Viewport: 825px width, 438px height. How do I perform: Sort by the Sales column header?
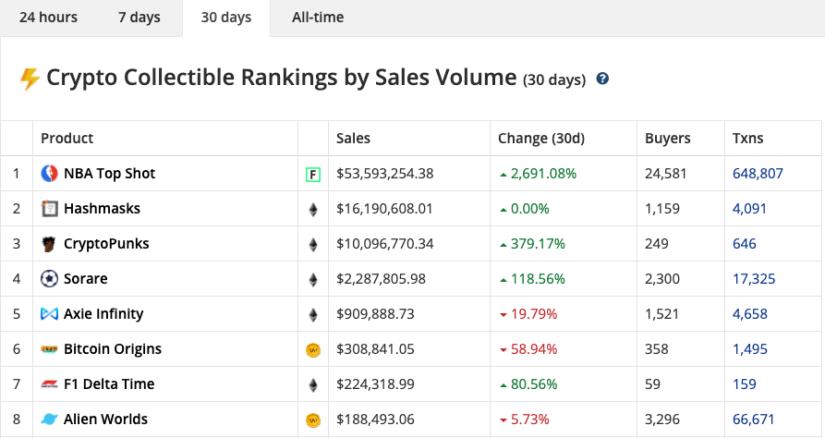pos(353,139)
